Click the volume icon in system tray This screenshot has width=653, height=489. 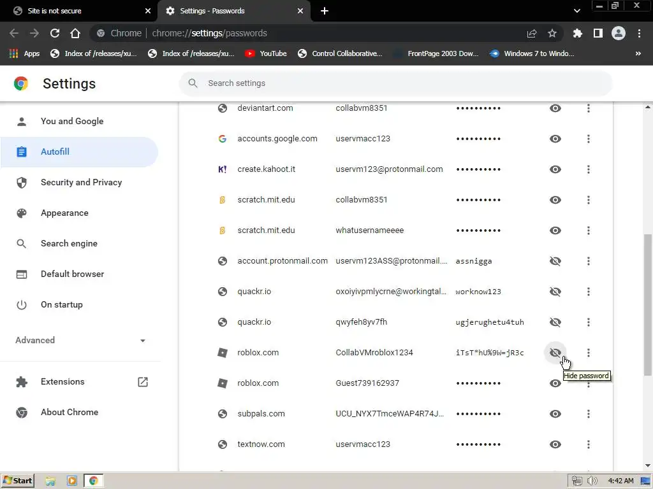(592, 481)
